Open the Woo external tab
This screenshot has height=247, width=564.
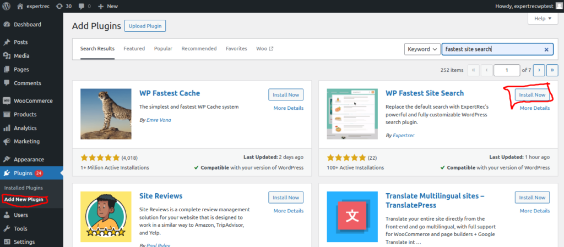pyautogui.click(x=265, y=49)
